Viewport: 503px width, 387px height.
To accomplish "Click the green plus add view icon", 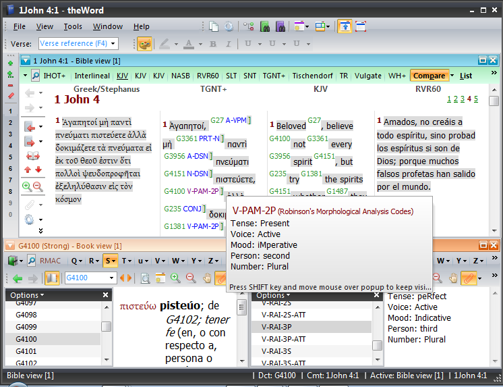I will pos(11,63).
